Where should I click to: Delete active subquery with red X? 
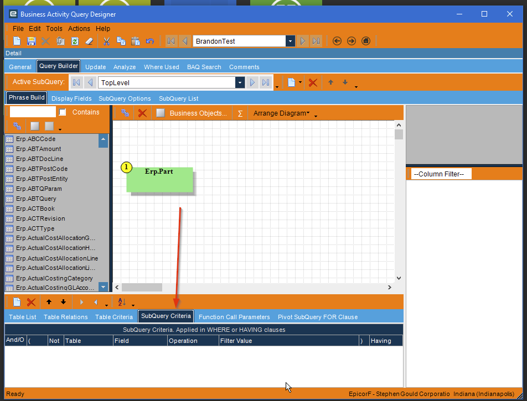pos(313,82)
